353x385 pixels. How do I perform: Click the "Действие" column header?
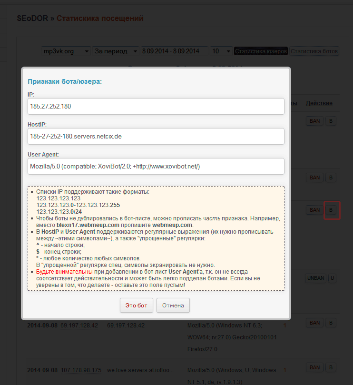[x=319, y=103]
